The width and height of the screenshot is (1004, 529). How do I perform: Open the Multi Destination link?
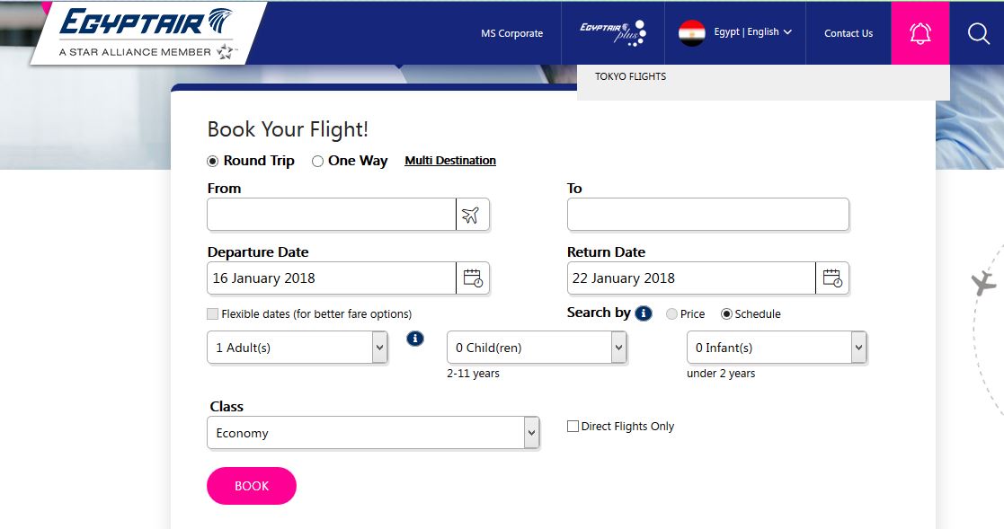tap(450, 161)
